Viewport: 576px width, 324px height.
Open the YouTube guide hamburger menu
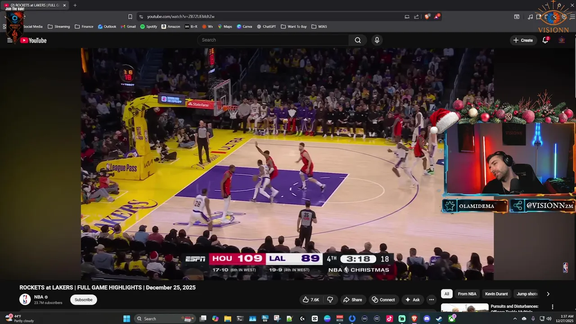coord(9,40)
